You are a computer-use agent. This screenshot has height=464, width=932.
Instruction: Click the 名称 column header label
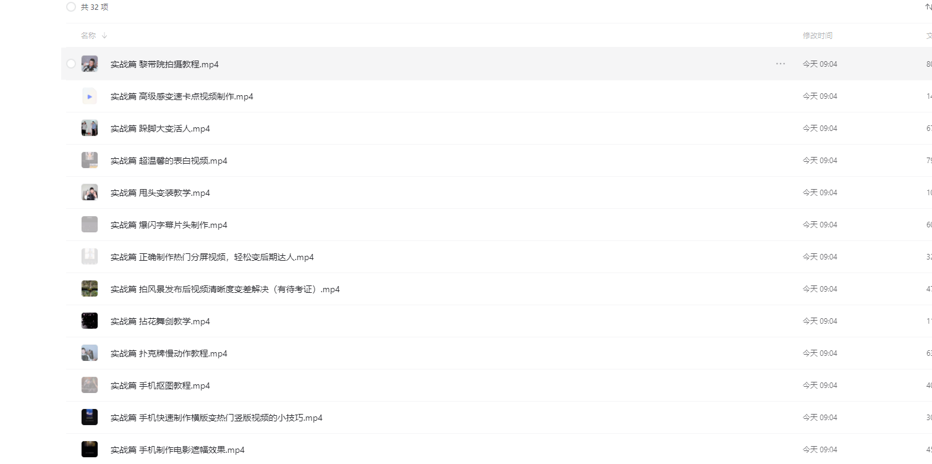pos(88,36)
